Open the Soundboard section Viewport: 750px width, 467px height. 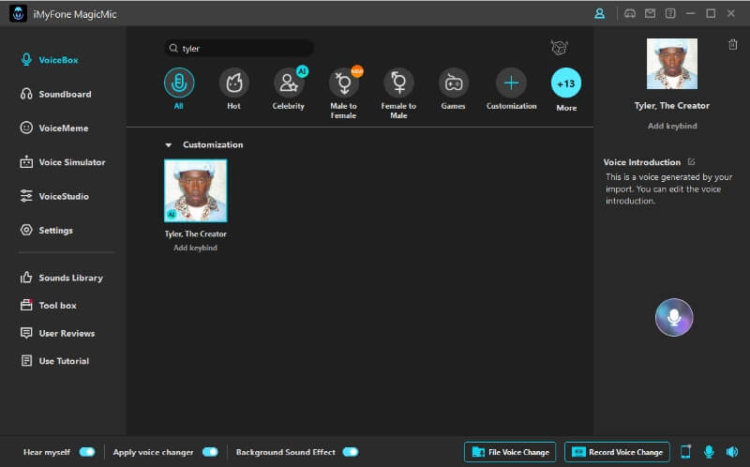pos(55,94)
